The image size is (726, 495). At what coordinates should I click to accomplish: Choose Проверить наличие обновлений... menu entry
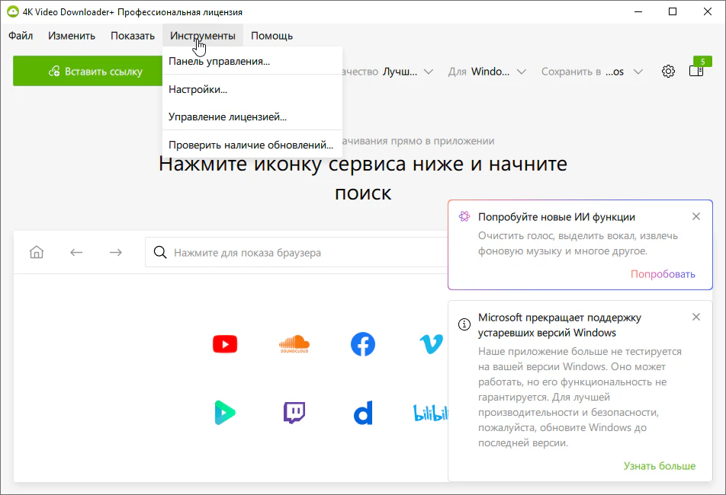click(251, 145)
